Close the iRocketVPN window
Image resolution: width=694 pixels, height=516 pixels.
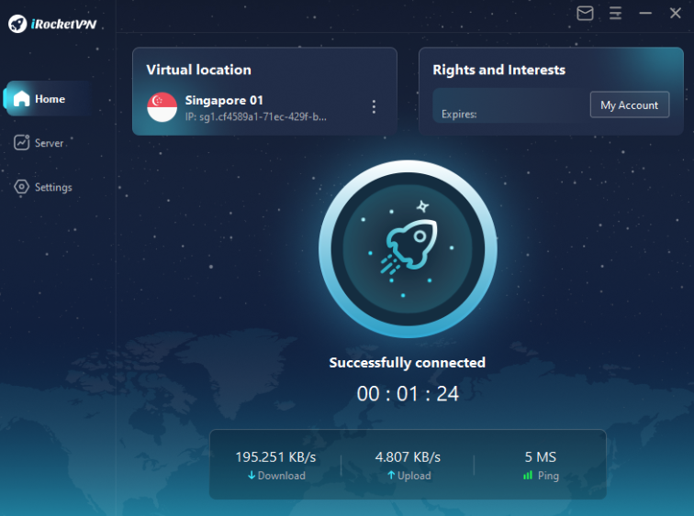pyautogui.click(x=675, y=13)
